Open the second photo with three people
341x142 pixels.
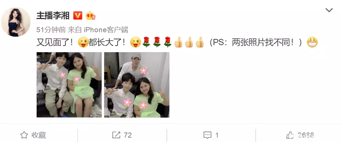137,85
